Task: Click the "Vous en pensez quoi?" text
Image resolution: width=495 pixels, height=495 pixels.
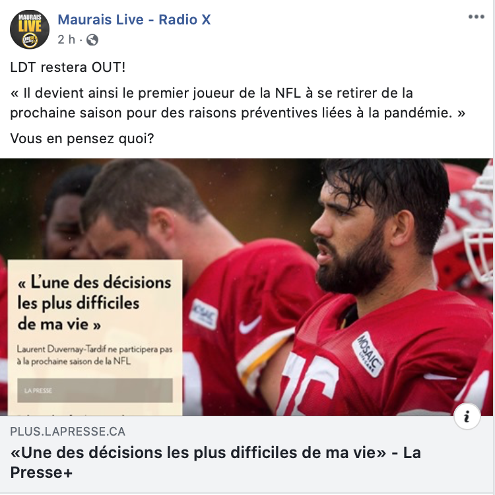Action: (82, 139)
